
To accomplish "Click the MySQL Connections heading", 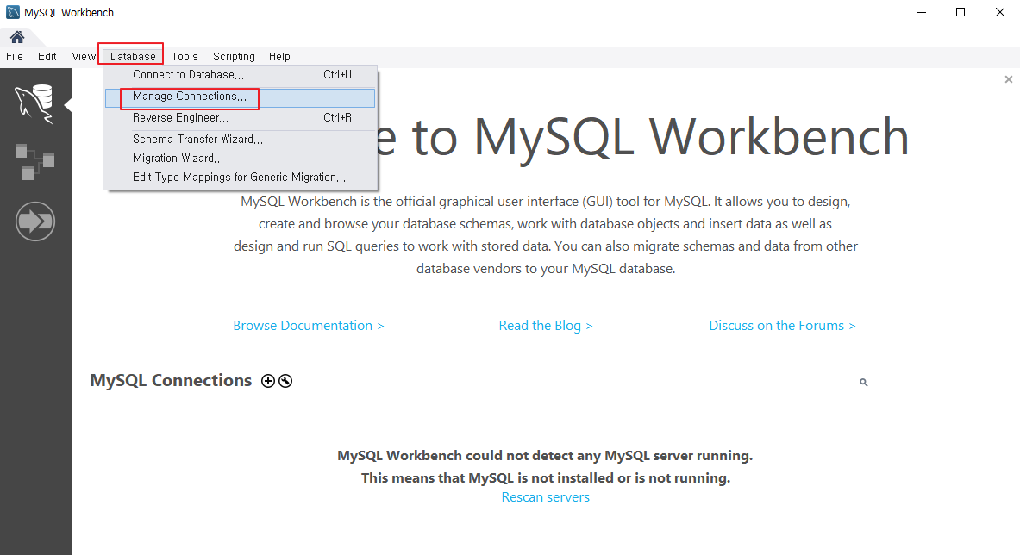I will tap(171, 381).
